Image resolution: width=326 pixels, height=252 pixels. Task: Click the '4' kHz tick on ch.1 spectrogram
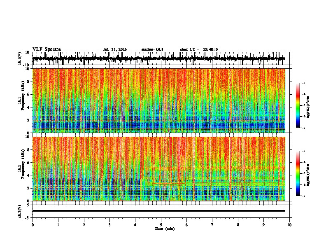(28, 107)
